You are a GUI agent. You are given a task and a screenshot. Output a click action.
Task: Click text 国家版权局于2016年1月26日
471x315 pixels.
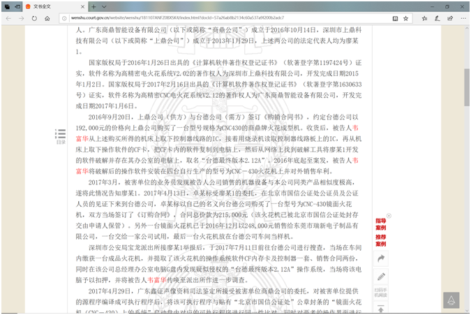(129, 63)
